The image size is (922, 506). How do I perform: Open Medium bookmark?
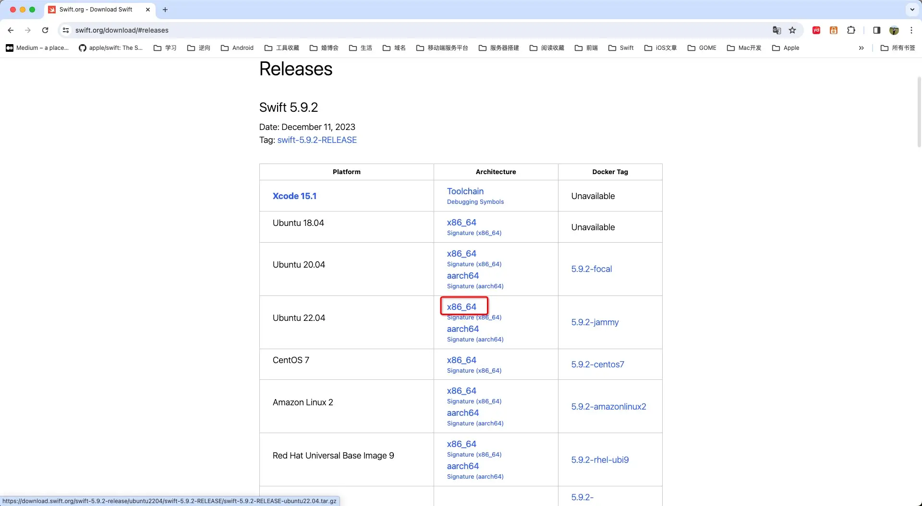tap(37, 48)
